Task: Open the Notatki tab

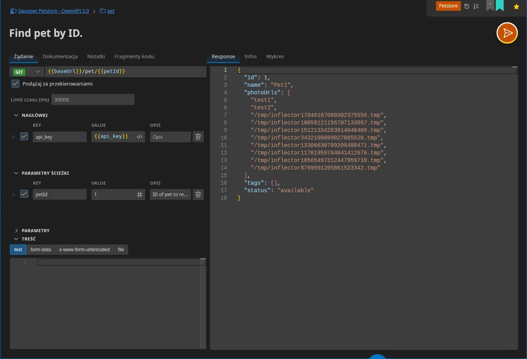Action: (96, 57)
